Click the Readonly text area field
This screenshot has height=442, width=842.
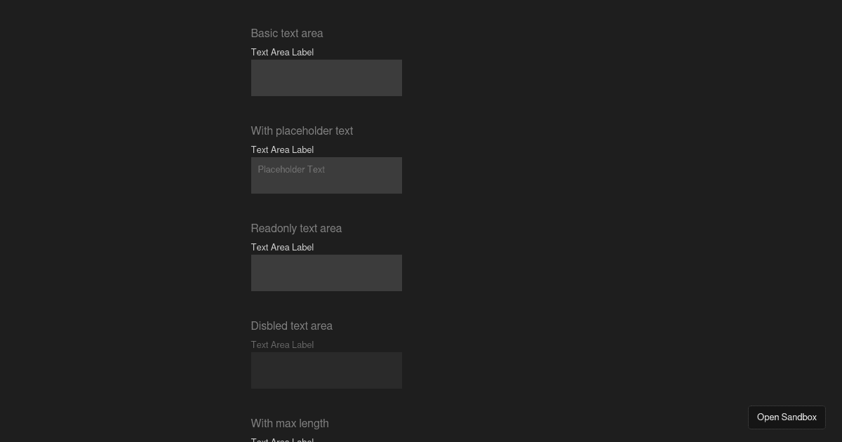326,273
